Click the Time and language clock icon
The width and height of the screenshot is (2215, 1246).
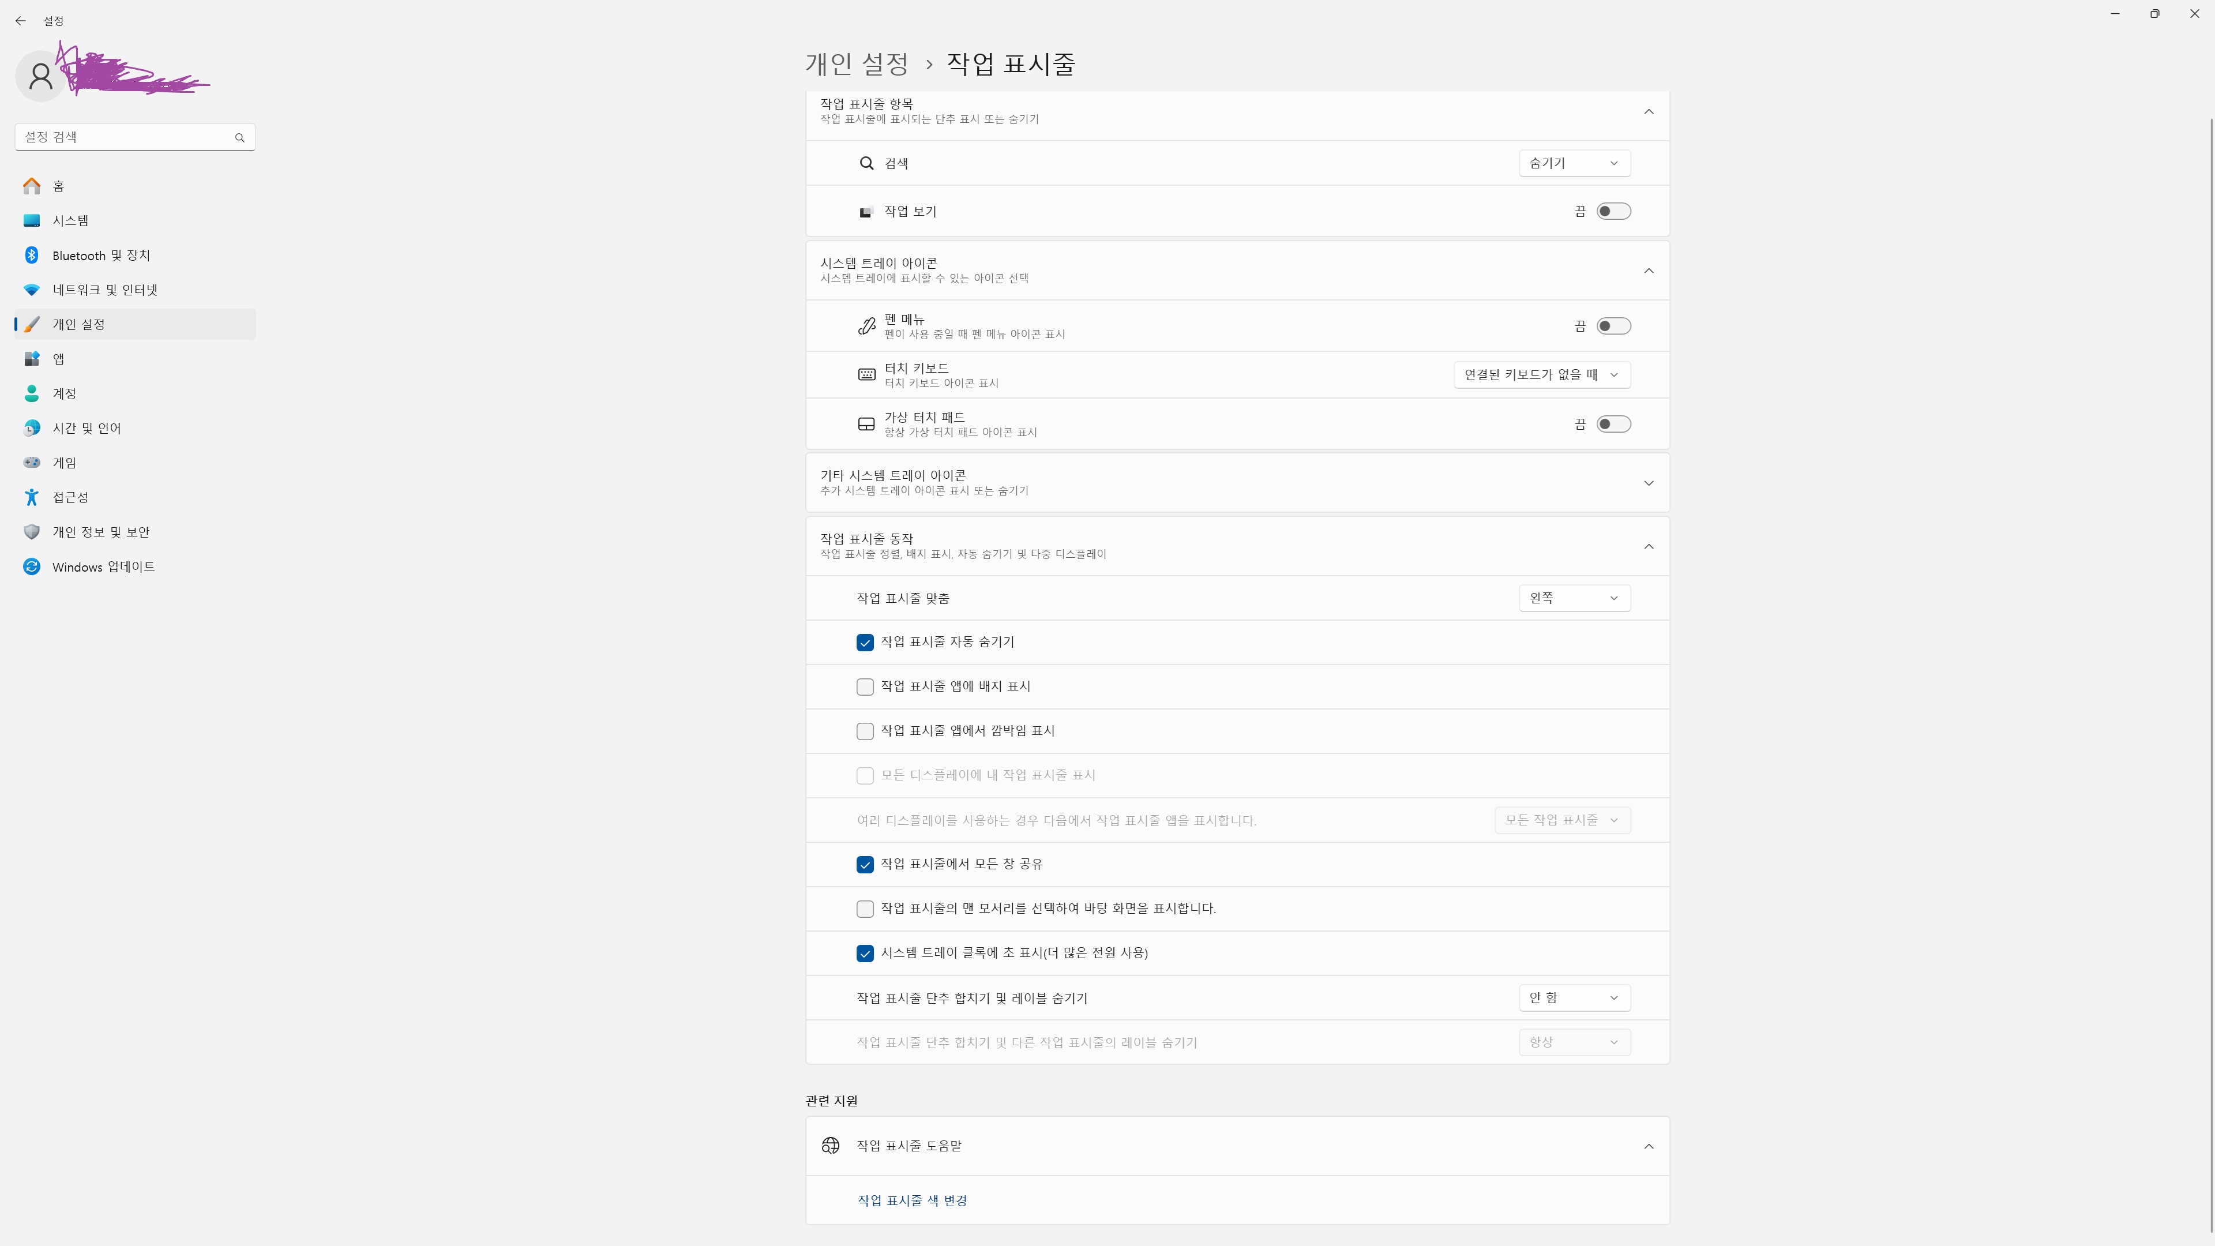32,428
